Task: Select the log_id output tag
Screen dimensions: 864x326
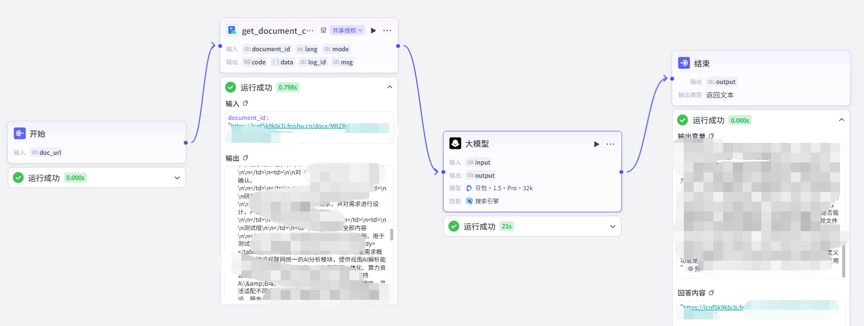Action: tap(313, 62)
